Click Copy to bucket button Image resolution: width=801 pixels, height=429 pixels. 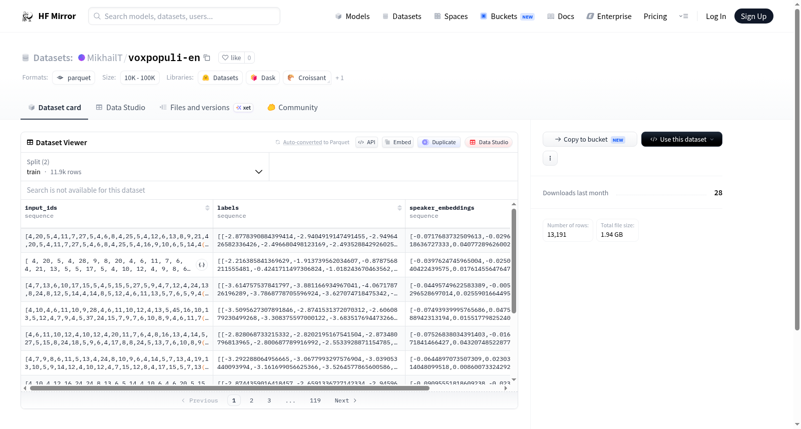pos(590,139)
